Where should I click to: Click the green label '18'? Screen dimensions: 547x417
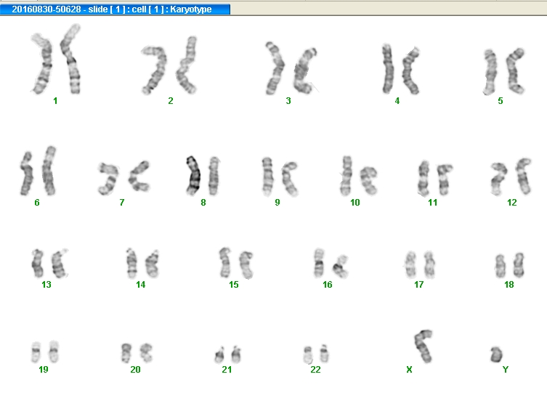509,284
